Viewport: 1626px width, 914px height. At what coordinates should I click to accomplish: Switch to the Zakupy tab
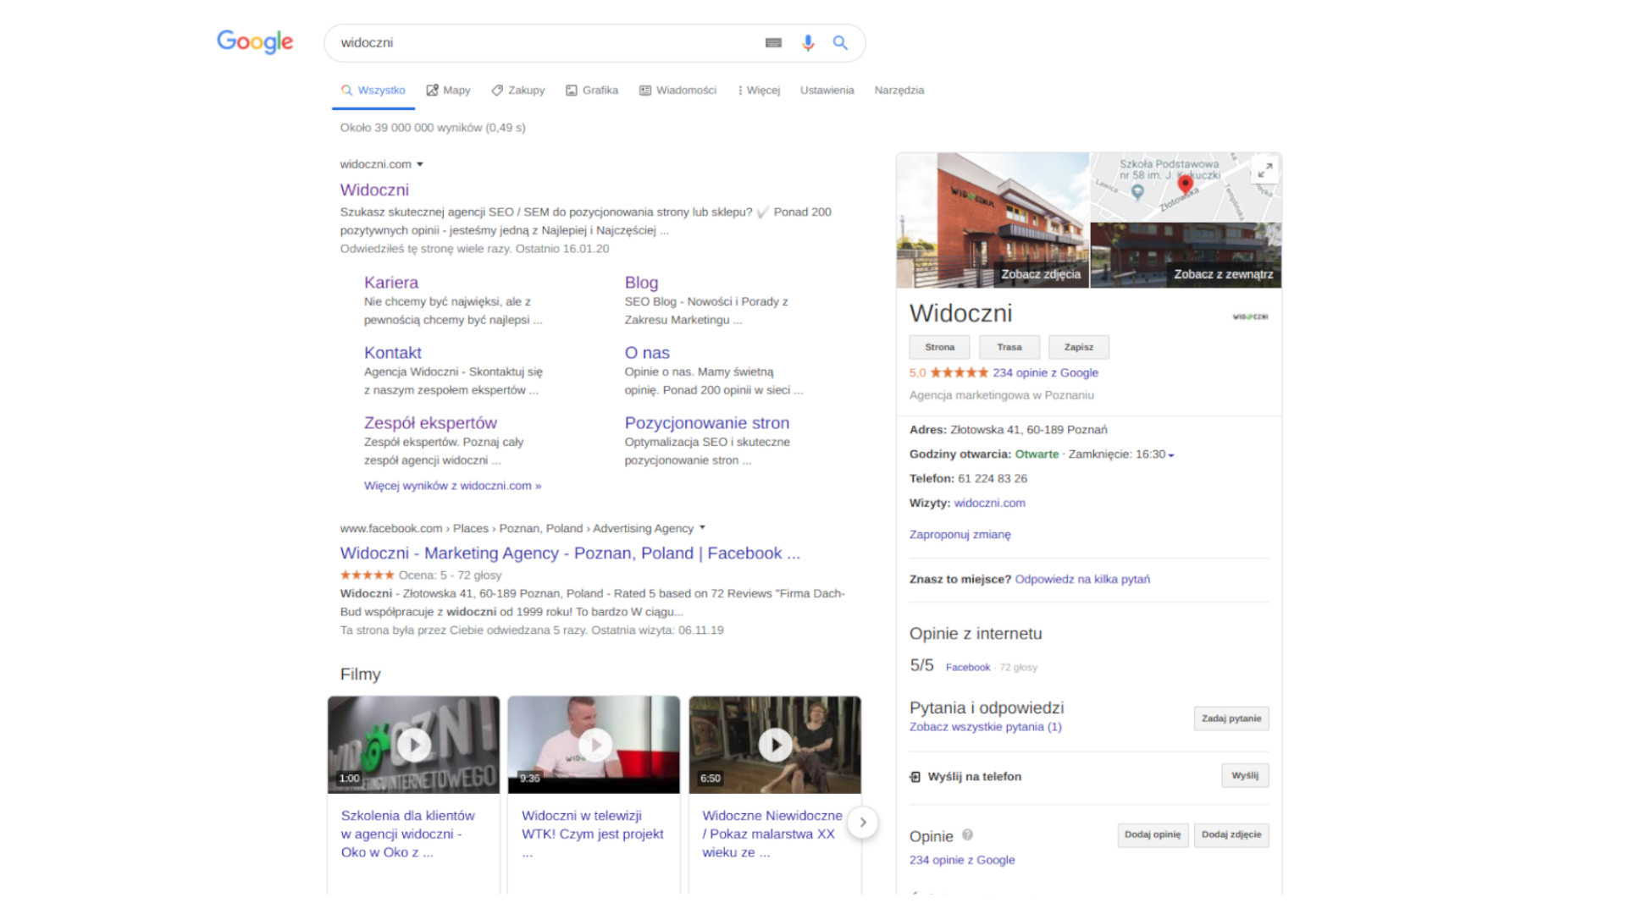click(x=518, y=91)
